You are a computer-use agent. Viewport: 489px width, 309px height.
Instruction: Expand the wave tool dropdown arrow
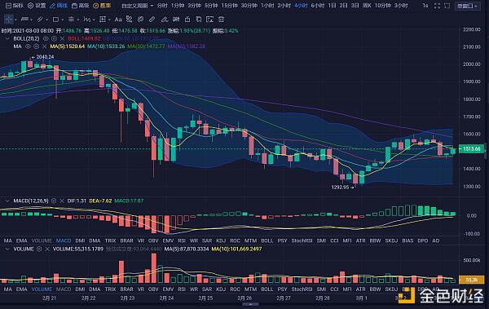click(94, 20)
